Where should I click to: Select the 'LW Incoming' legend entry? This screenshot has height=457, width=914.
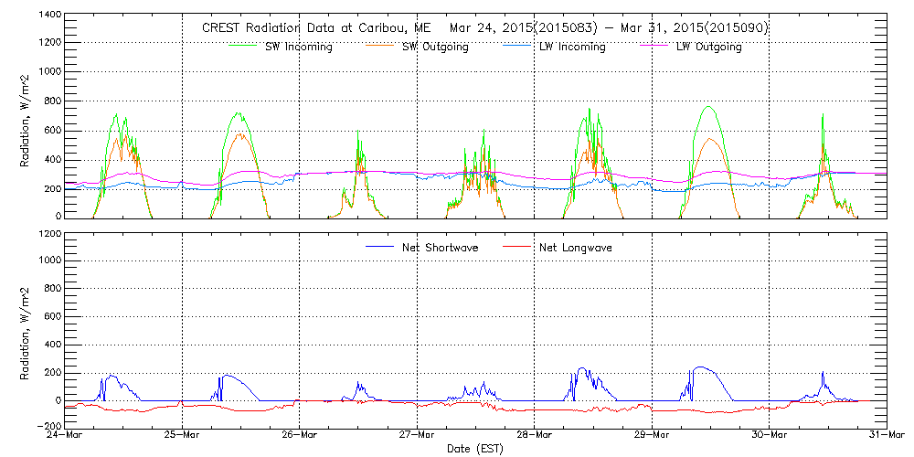572,47
